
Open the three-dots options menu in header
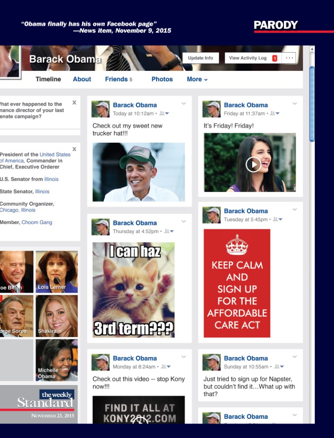289,58
